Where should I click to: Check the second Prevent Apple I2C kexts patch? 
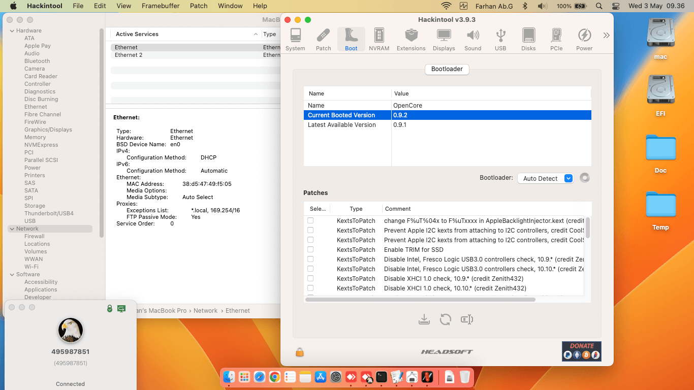[310, 240]
